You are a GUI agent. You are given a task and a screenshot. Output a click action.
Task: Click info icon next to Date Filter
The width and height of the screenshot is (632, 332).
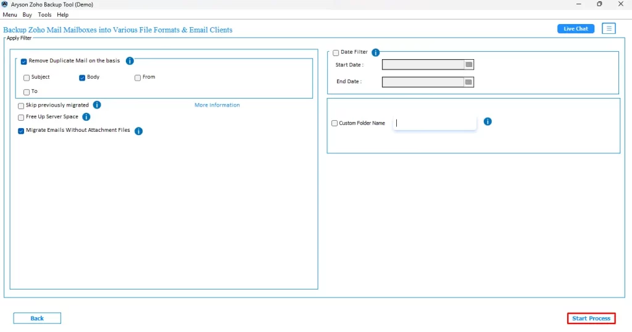[376, 52]
